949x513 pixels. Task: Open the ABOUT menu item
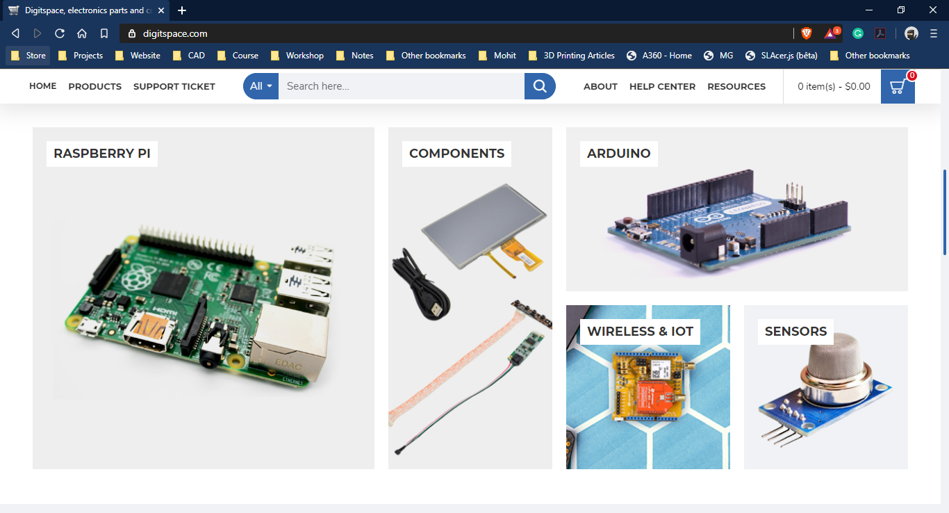click(x=600, y=86)
